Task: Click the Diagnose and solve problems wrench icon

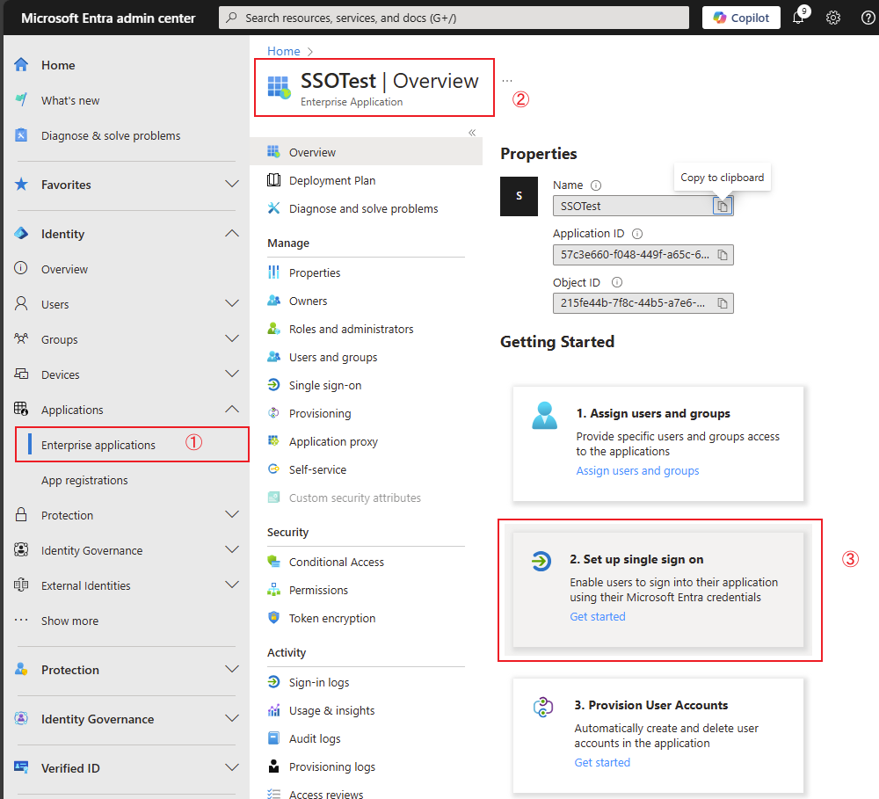Action: 273,208
